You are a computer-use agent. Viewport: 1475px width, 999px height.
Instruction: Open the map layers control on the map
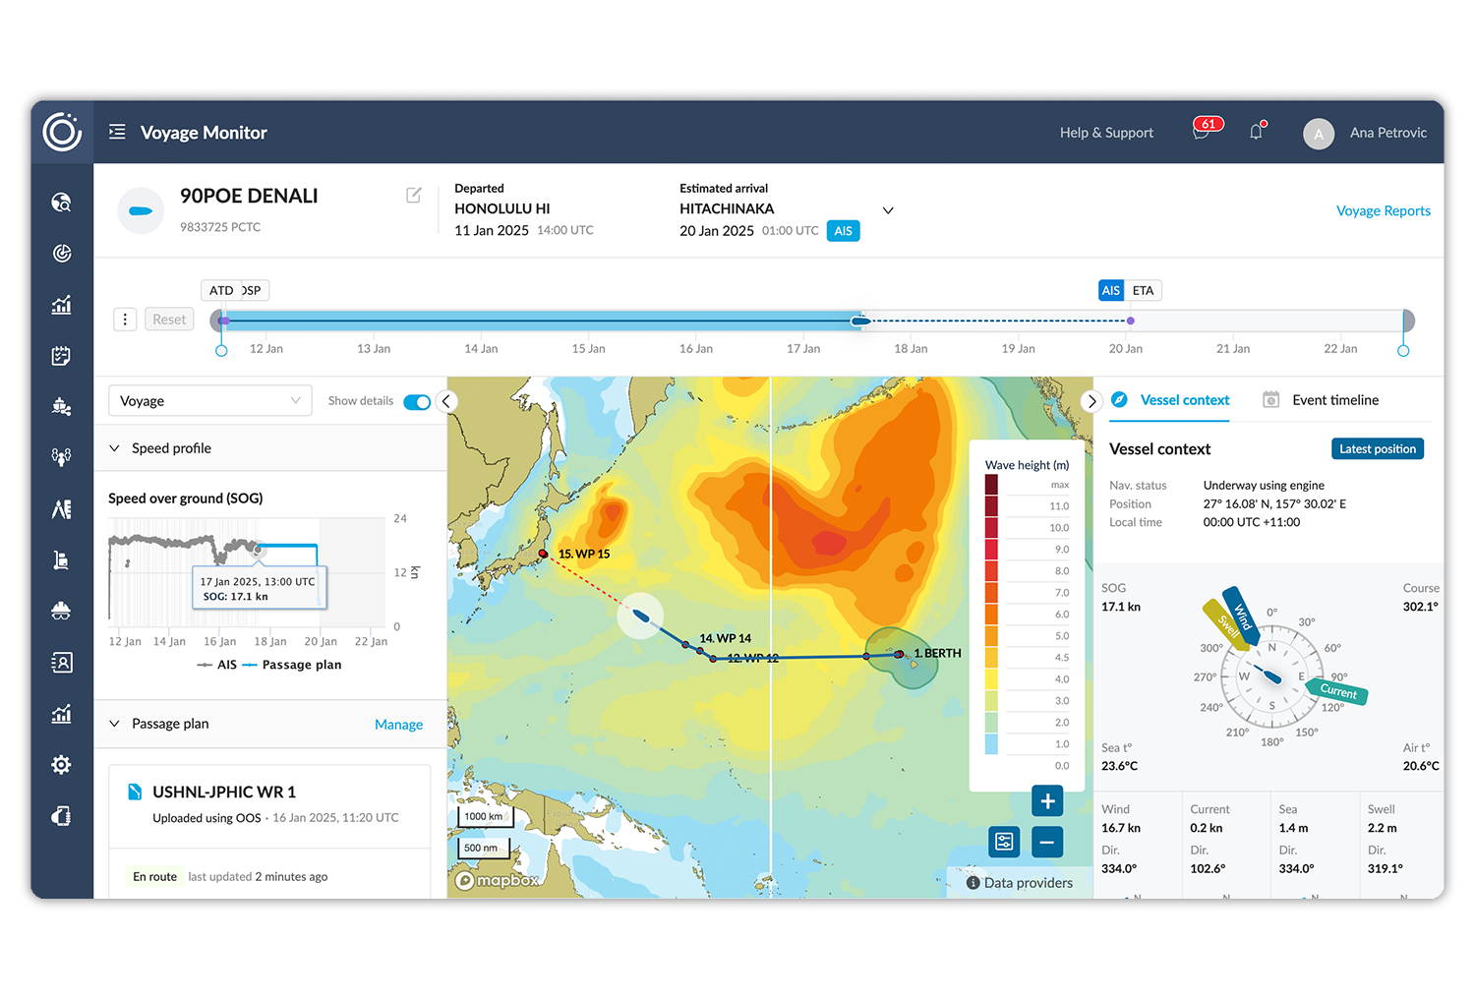click(1004, 842)
